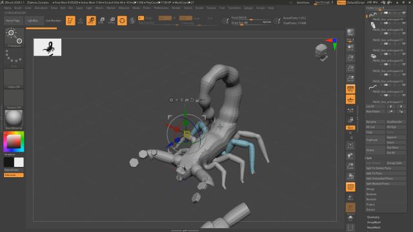Toggle the Zadd mode
The image size is (413, 232).
click(x=186, y=18)
